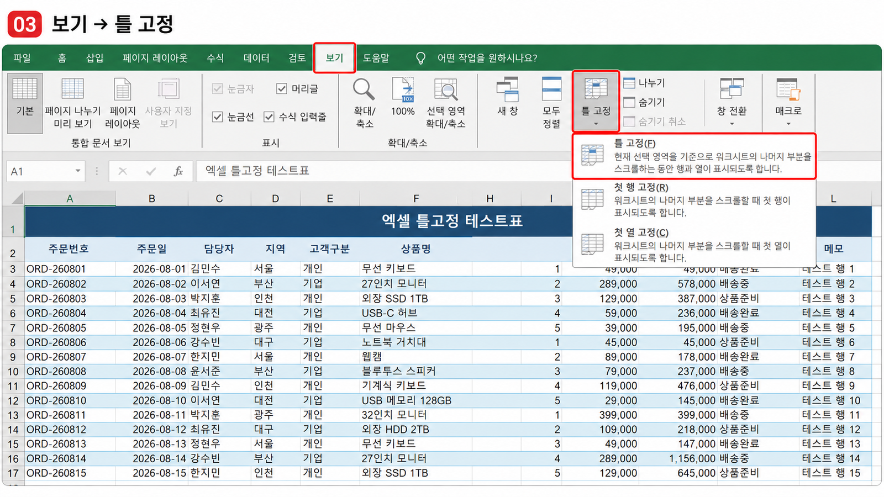Click 모두 정렬 arrange icon
Screen dimensions: 884x497
(551, 89)
